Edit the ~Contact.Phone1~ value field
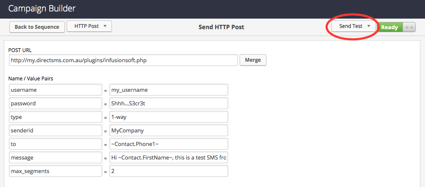This screenshot has width=425, height=187. click(x=168, y=144)
